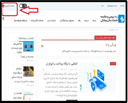Open دریافت شماره شبا navigation item
Viewport: 128px width, 103px height.
click(20, 20)
